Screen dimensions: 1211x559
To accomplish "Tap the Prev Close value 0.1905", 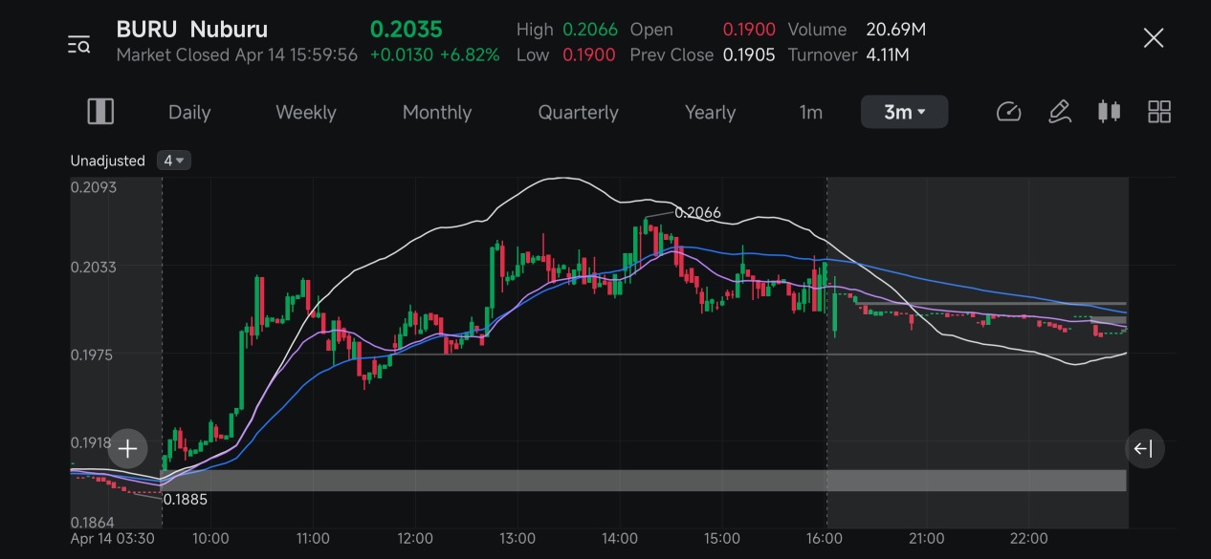I will click(749, 54).
